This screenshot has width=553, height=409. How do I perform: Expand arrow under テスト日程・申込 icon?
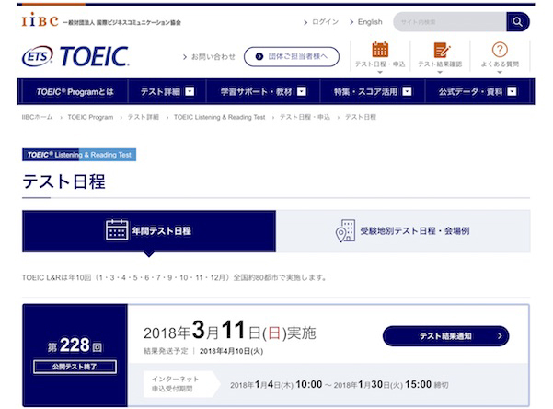[380, 72]
